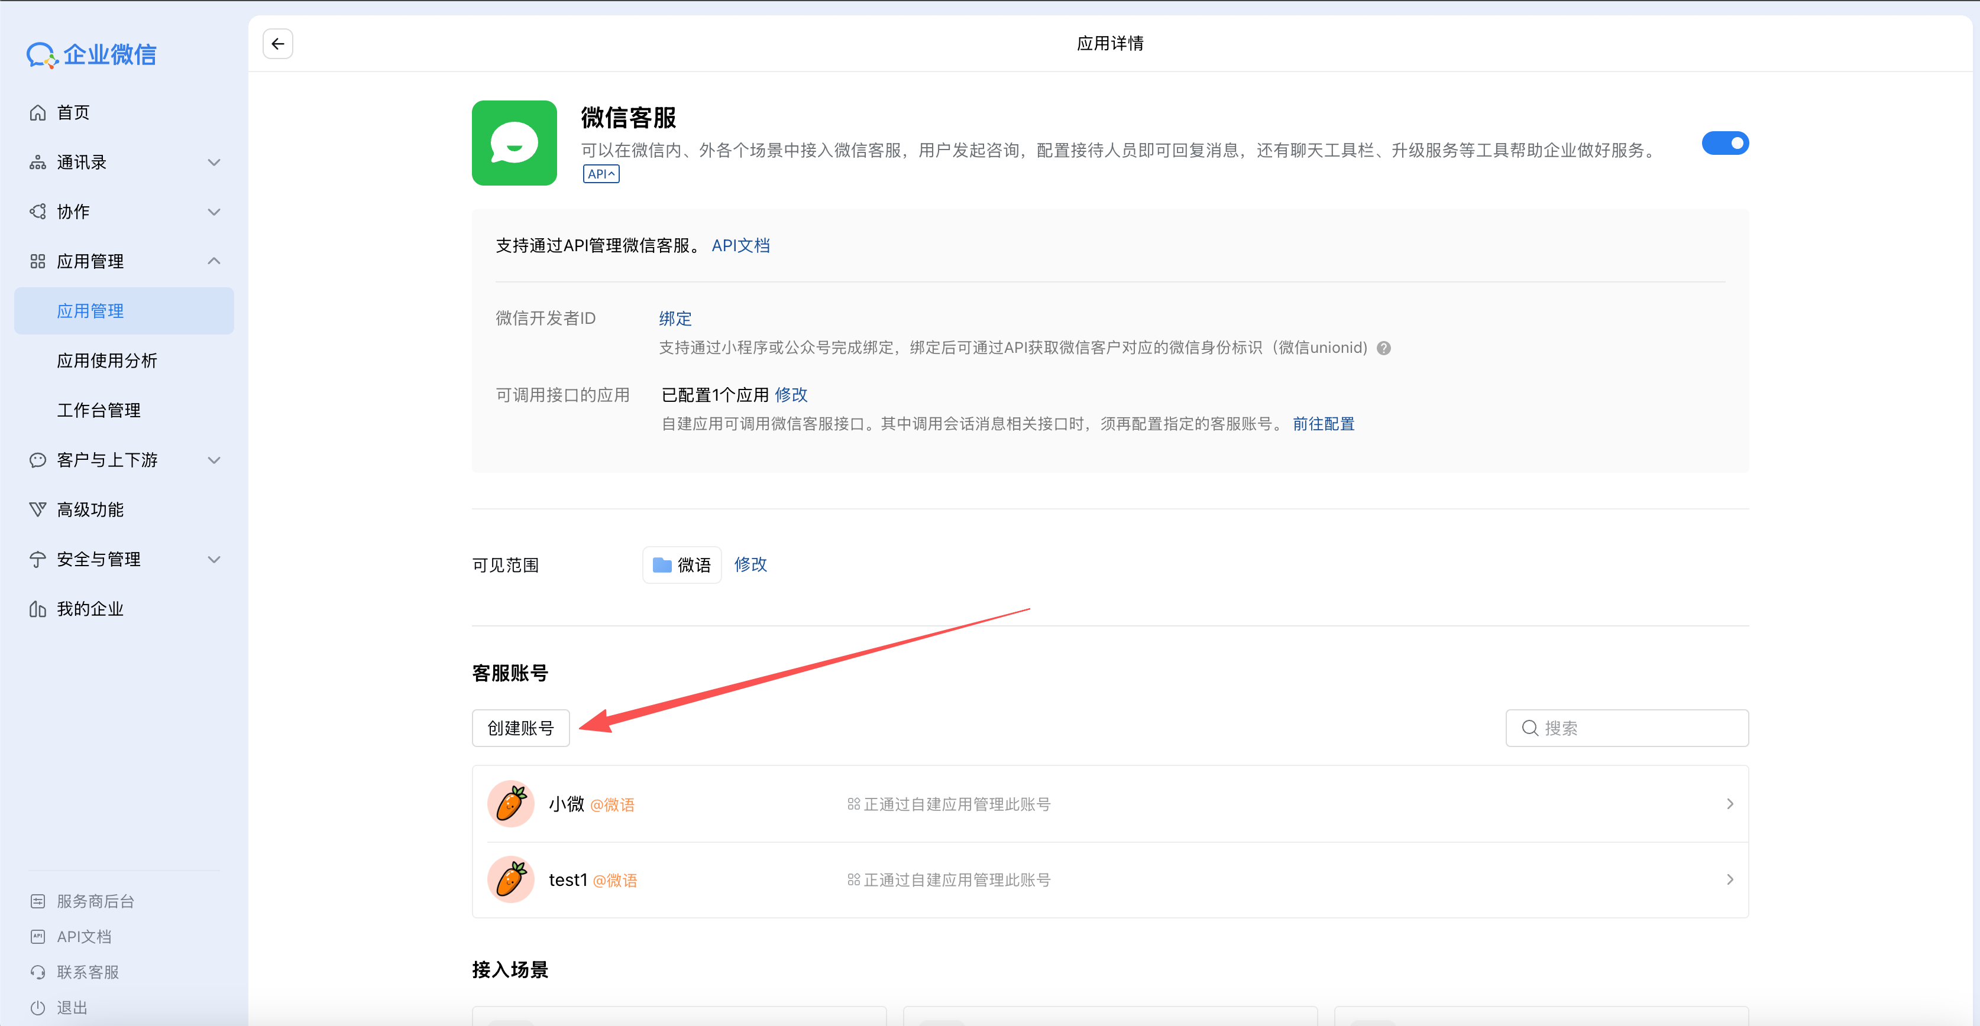Viewport: 1980px width, 1026px height.
Task: Click the carrot avatar of 小微
Action: [x=510, y=804]
